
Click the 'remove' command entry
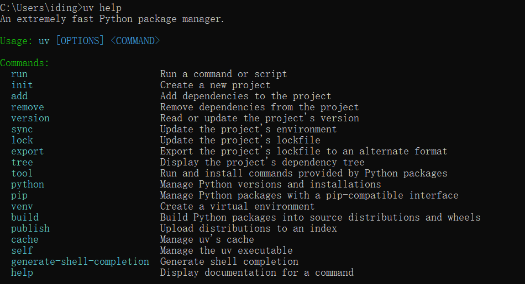tap(28, 107)
